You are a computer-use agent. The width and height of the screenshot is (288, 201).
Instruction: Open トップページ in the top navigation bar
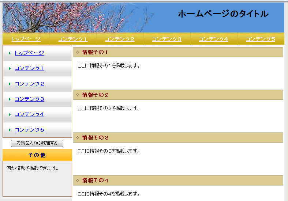coord(26,39)
